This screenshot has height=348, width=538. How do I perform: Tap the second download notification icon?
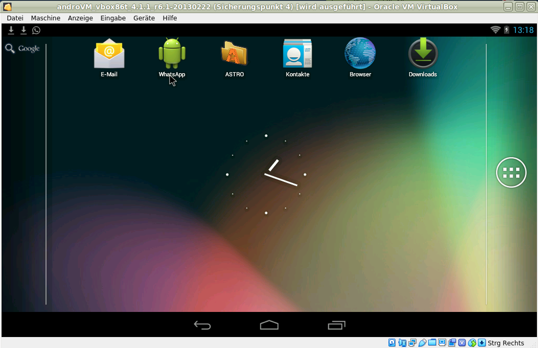tap(24, 30)
